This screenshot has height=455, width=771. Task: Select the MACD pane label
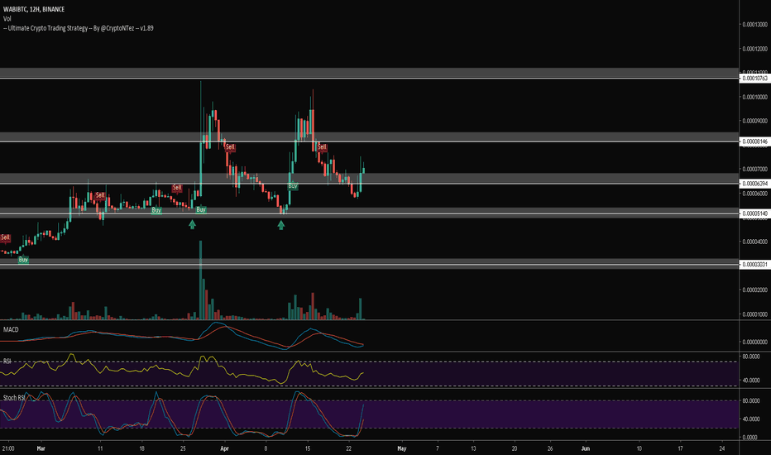[x=11, y=329]
